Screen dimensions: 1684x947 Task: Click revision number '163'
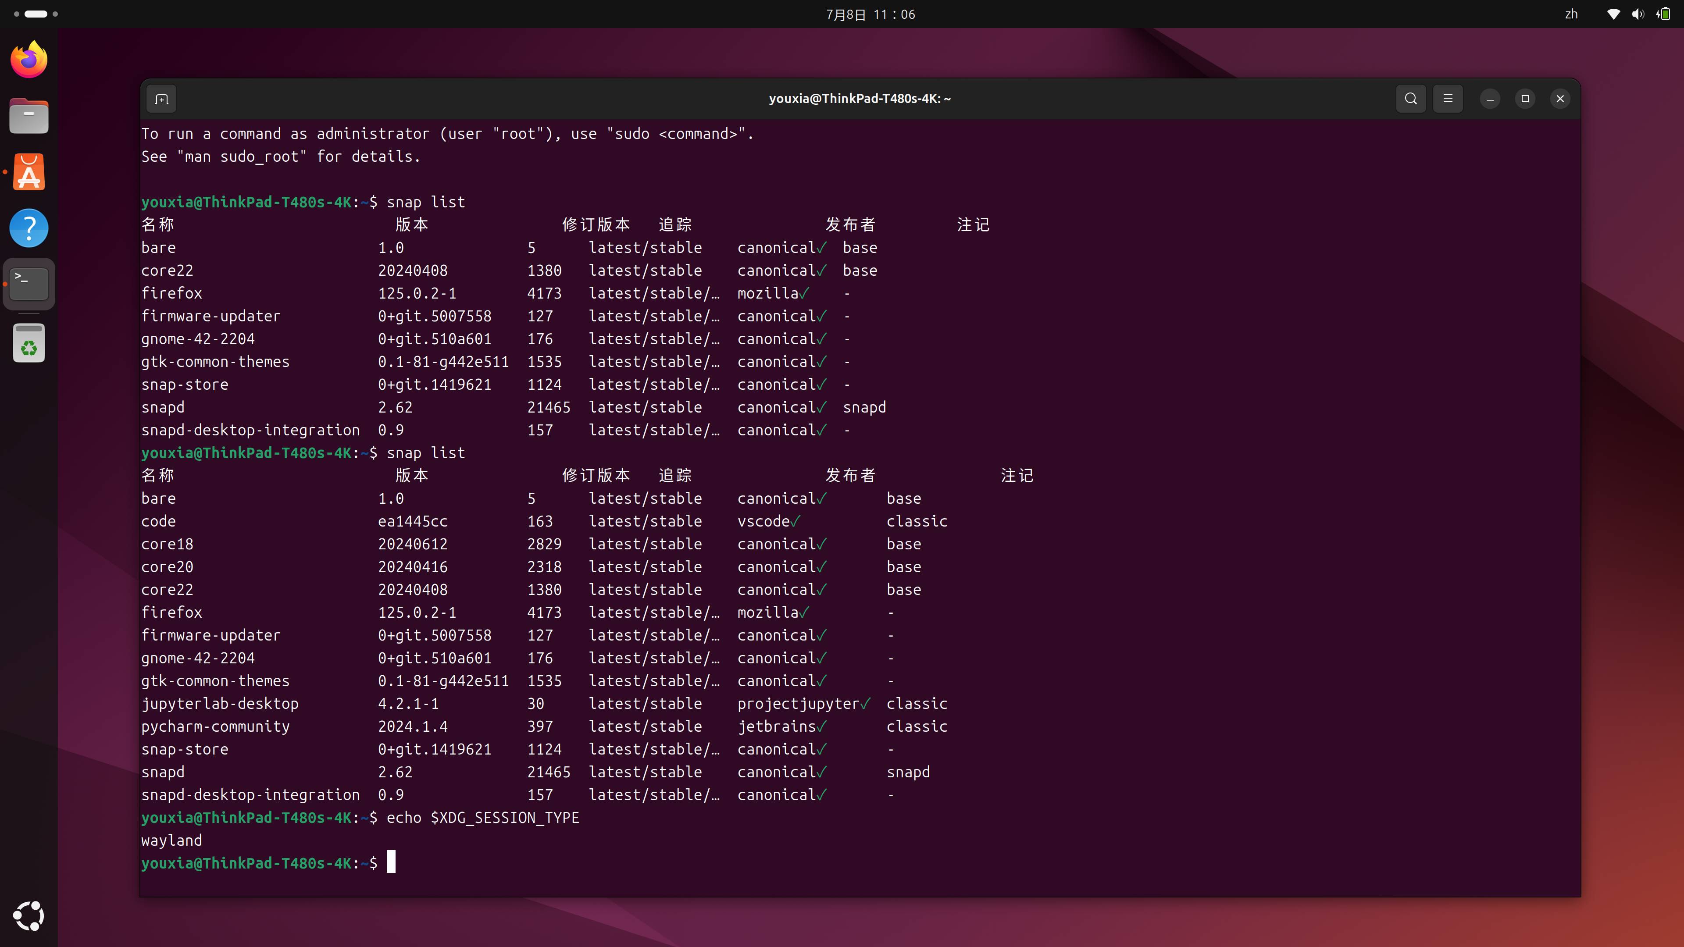(540, 522)
